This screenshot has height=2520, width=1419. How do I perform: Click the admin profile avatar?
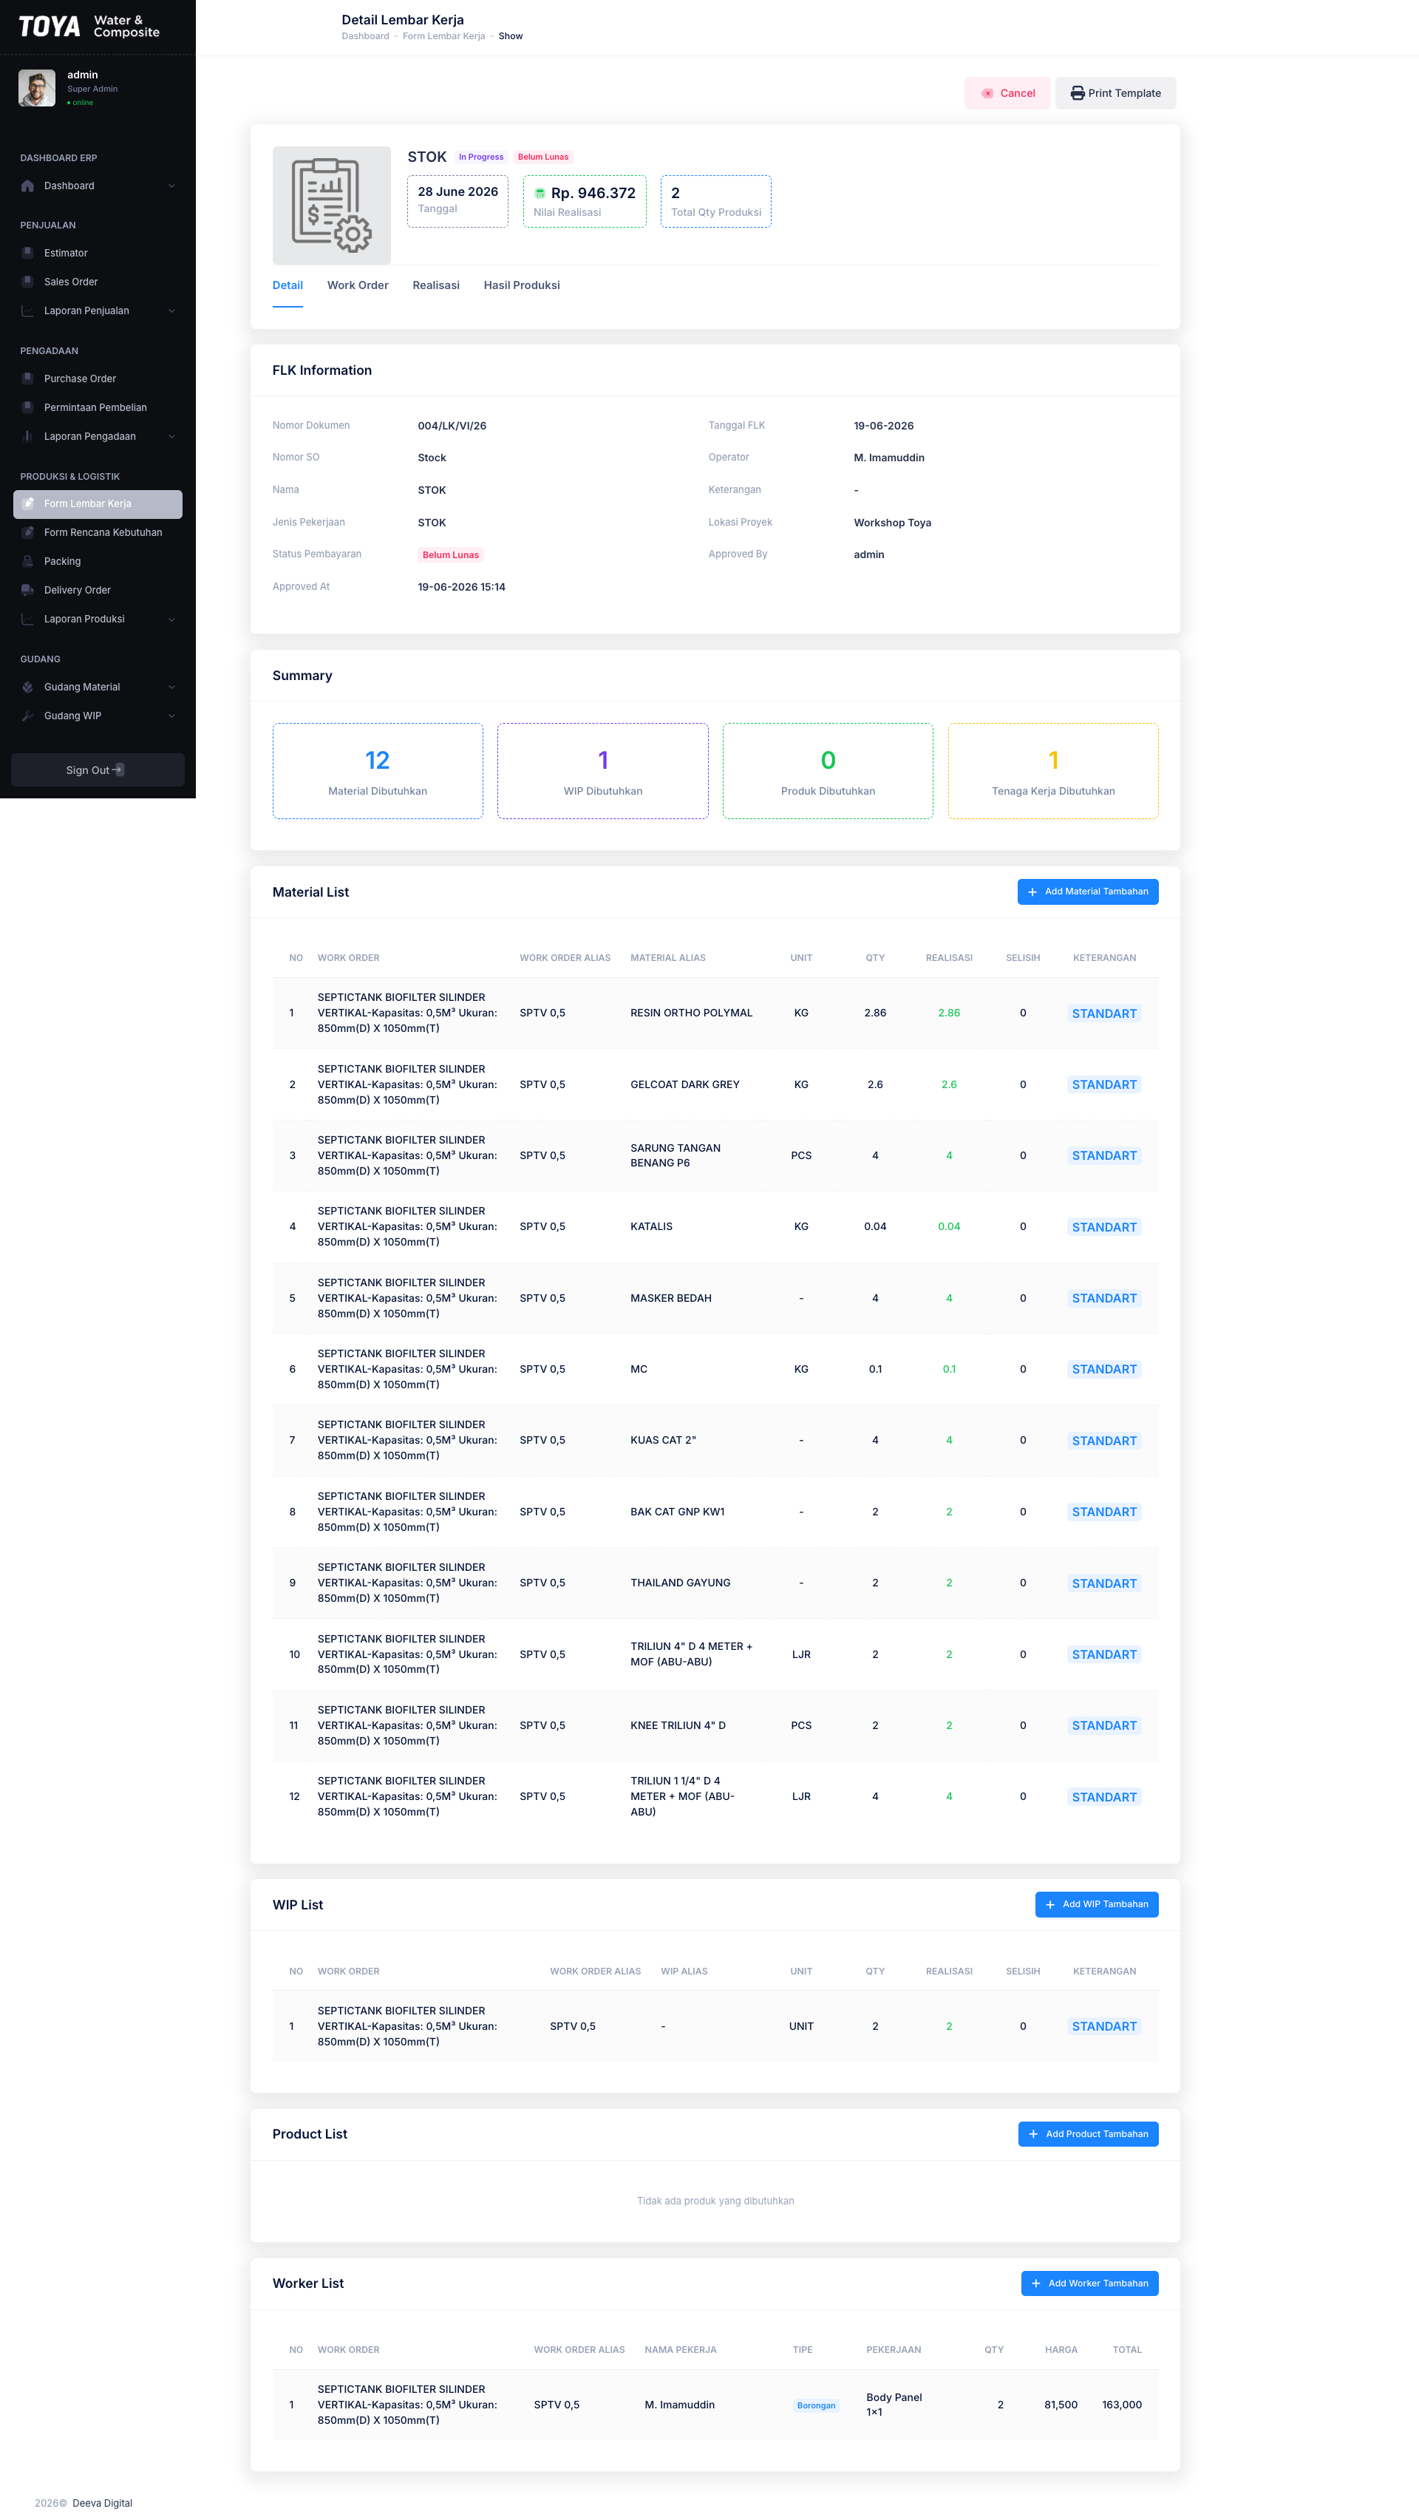point(37,88)
